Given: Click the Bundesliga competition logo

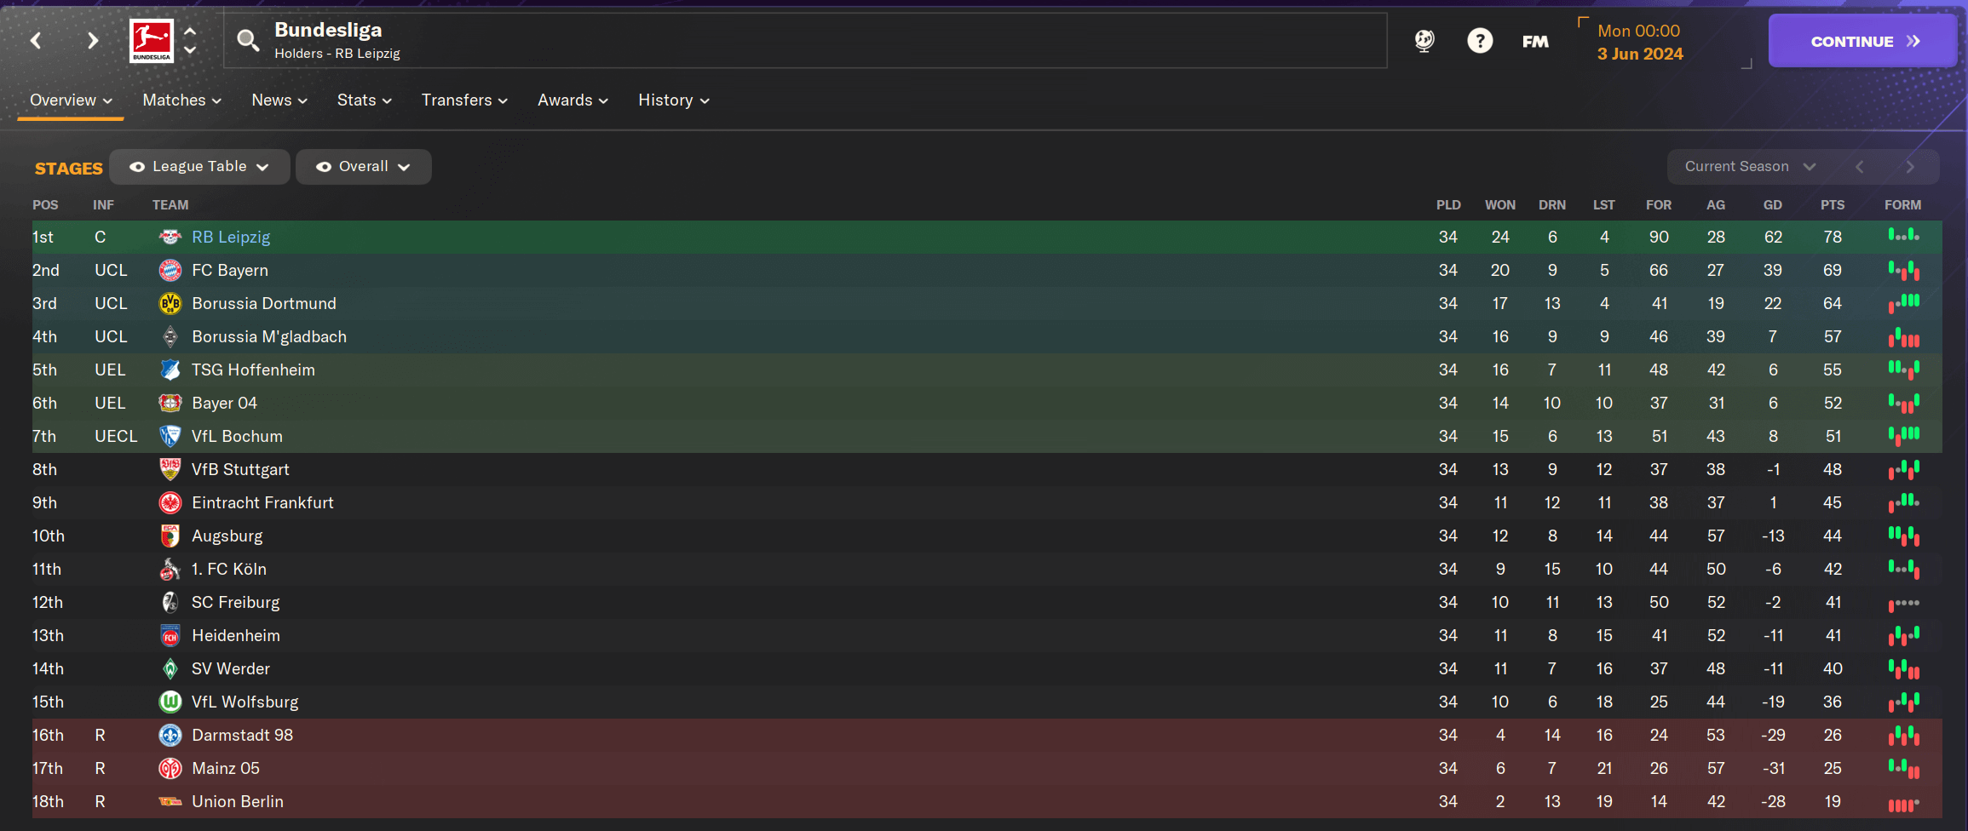Looking at the screenshot, I should (152, 40).
